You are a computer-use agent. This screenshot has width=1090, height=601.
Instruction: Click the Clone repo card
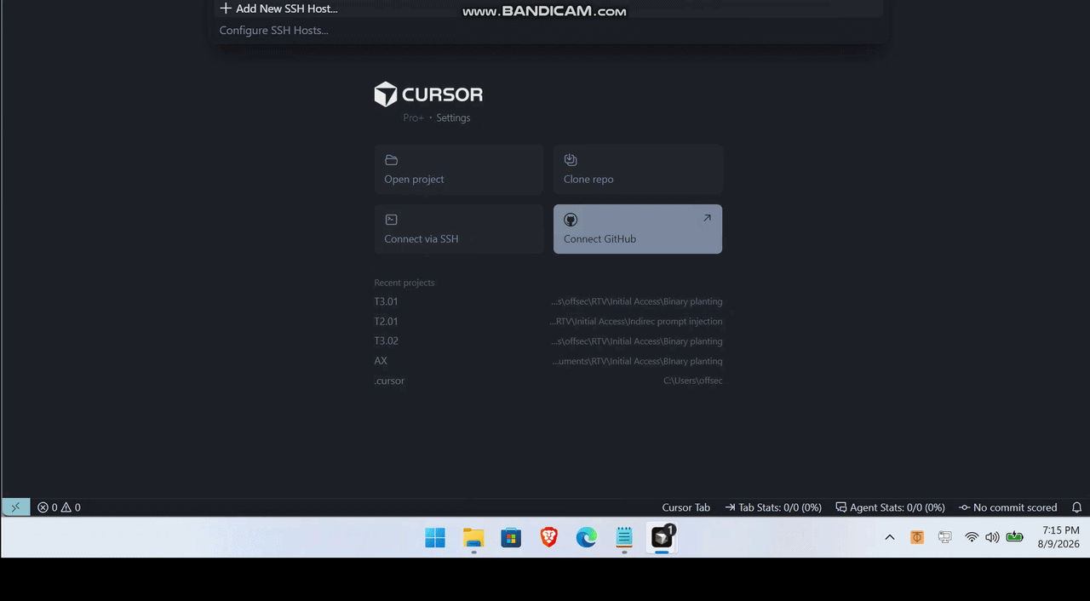(x=638, y=169)
